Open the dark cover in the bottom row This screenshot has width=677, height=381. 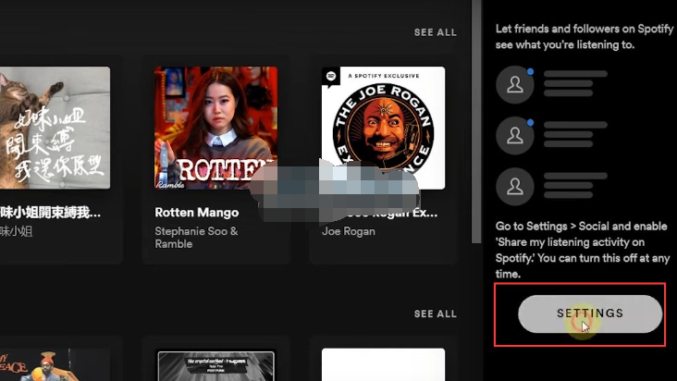click(215, 365)
